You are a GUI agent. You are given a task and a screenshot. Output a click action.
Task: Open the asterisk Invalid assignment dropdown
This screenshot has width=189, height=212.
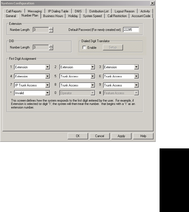47,93
